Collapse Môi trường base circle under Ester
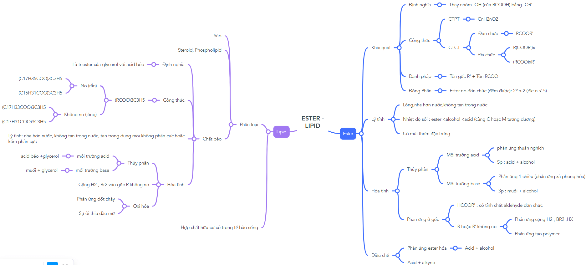The height and width of the screenshot is (265, 586). (x=489, y=184)
